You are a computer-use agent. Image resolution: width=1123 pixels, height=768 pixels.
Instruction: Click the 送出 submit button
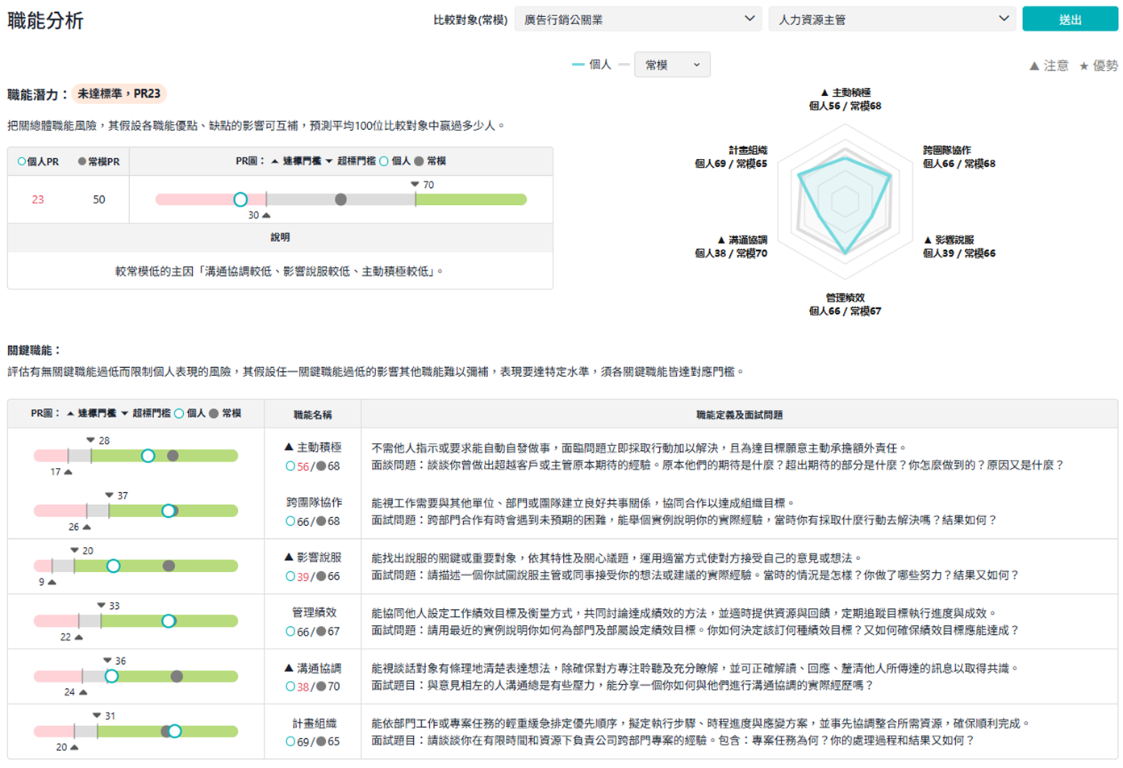coord(1069,19)
